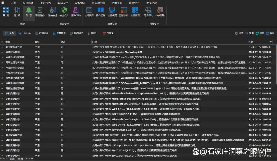
Task: Open the 操作系统 operating system icon
Action: pyautogui.click(x=100, y=12)
